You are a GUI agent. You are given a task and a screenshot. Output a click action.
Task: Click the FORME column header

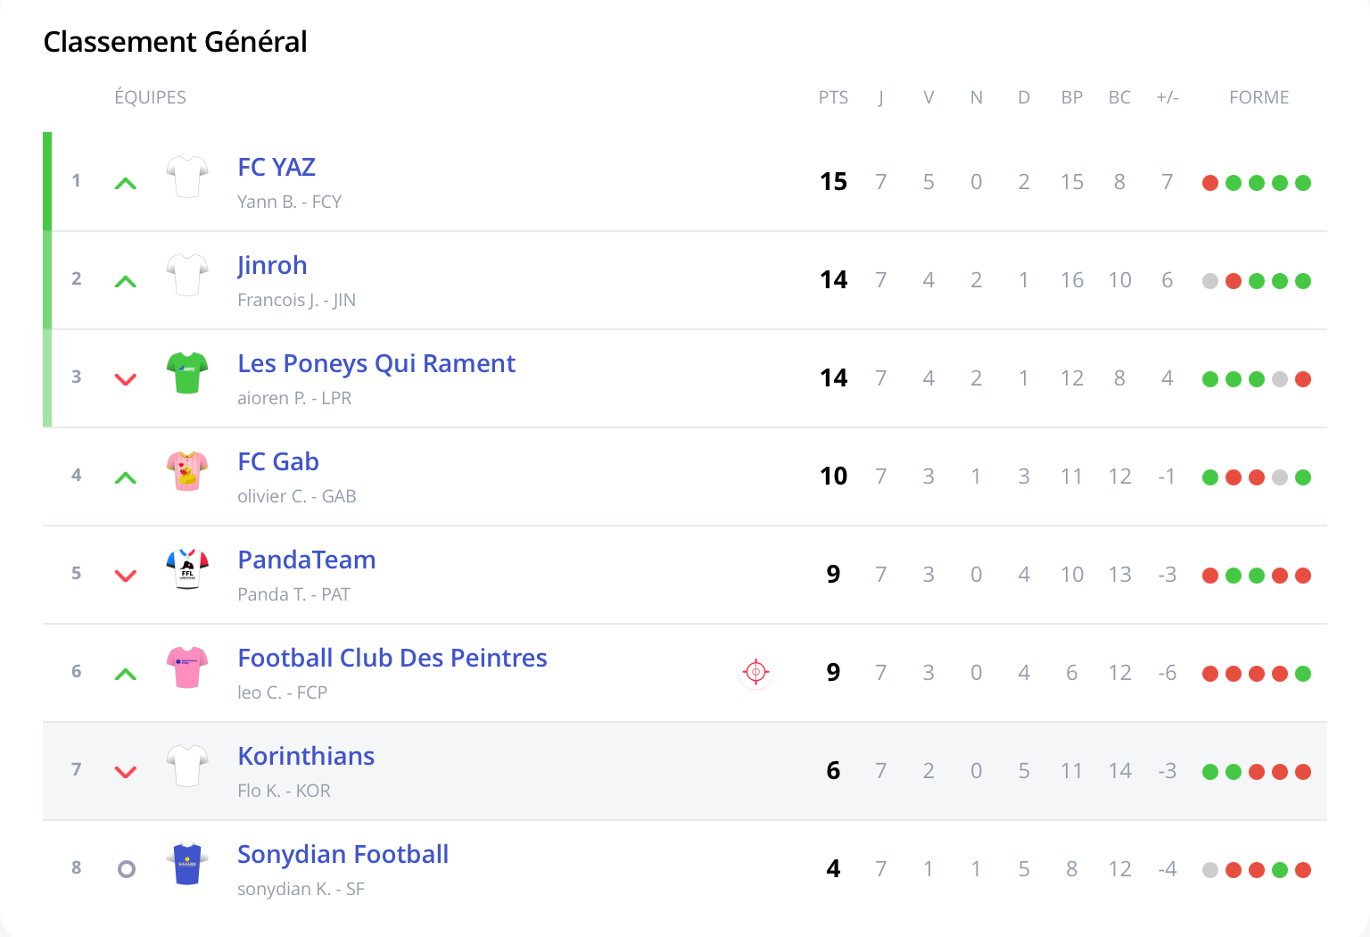(1259, 97)
